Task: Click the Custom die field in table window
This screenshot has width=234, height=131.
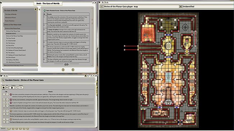Action: pos(12,87)
